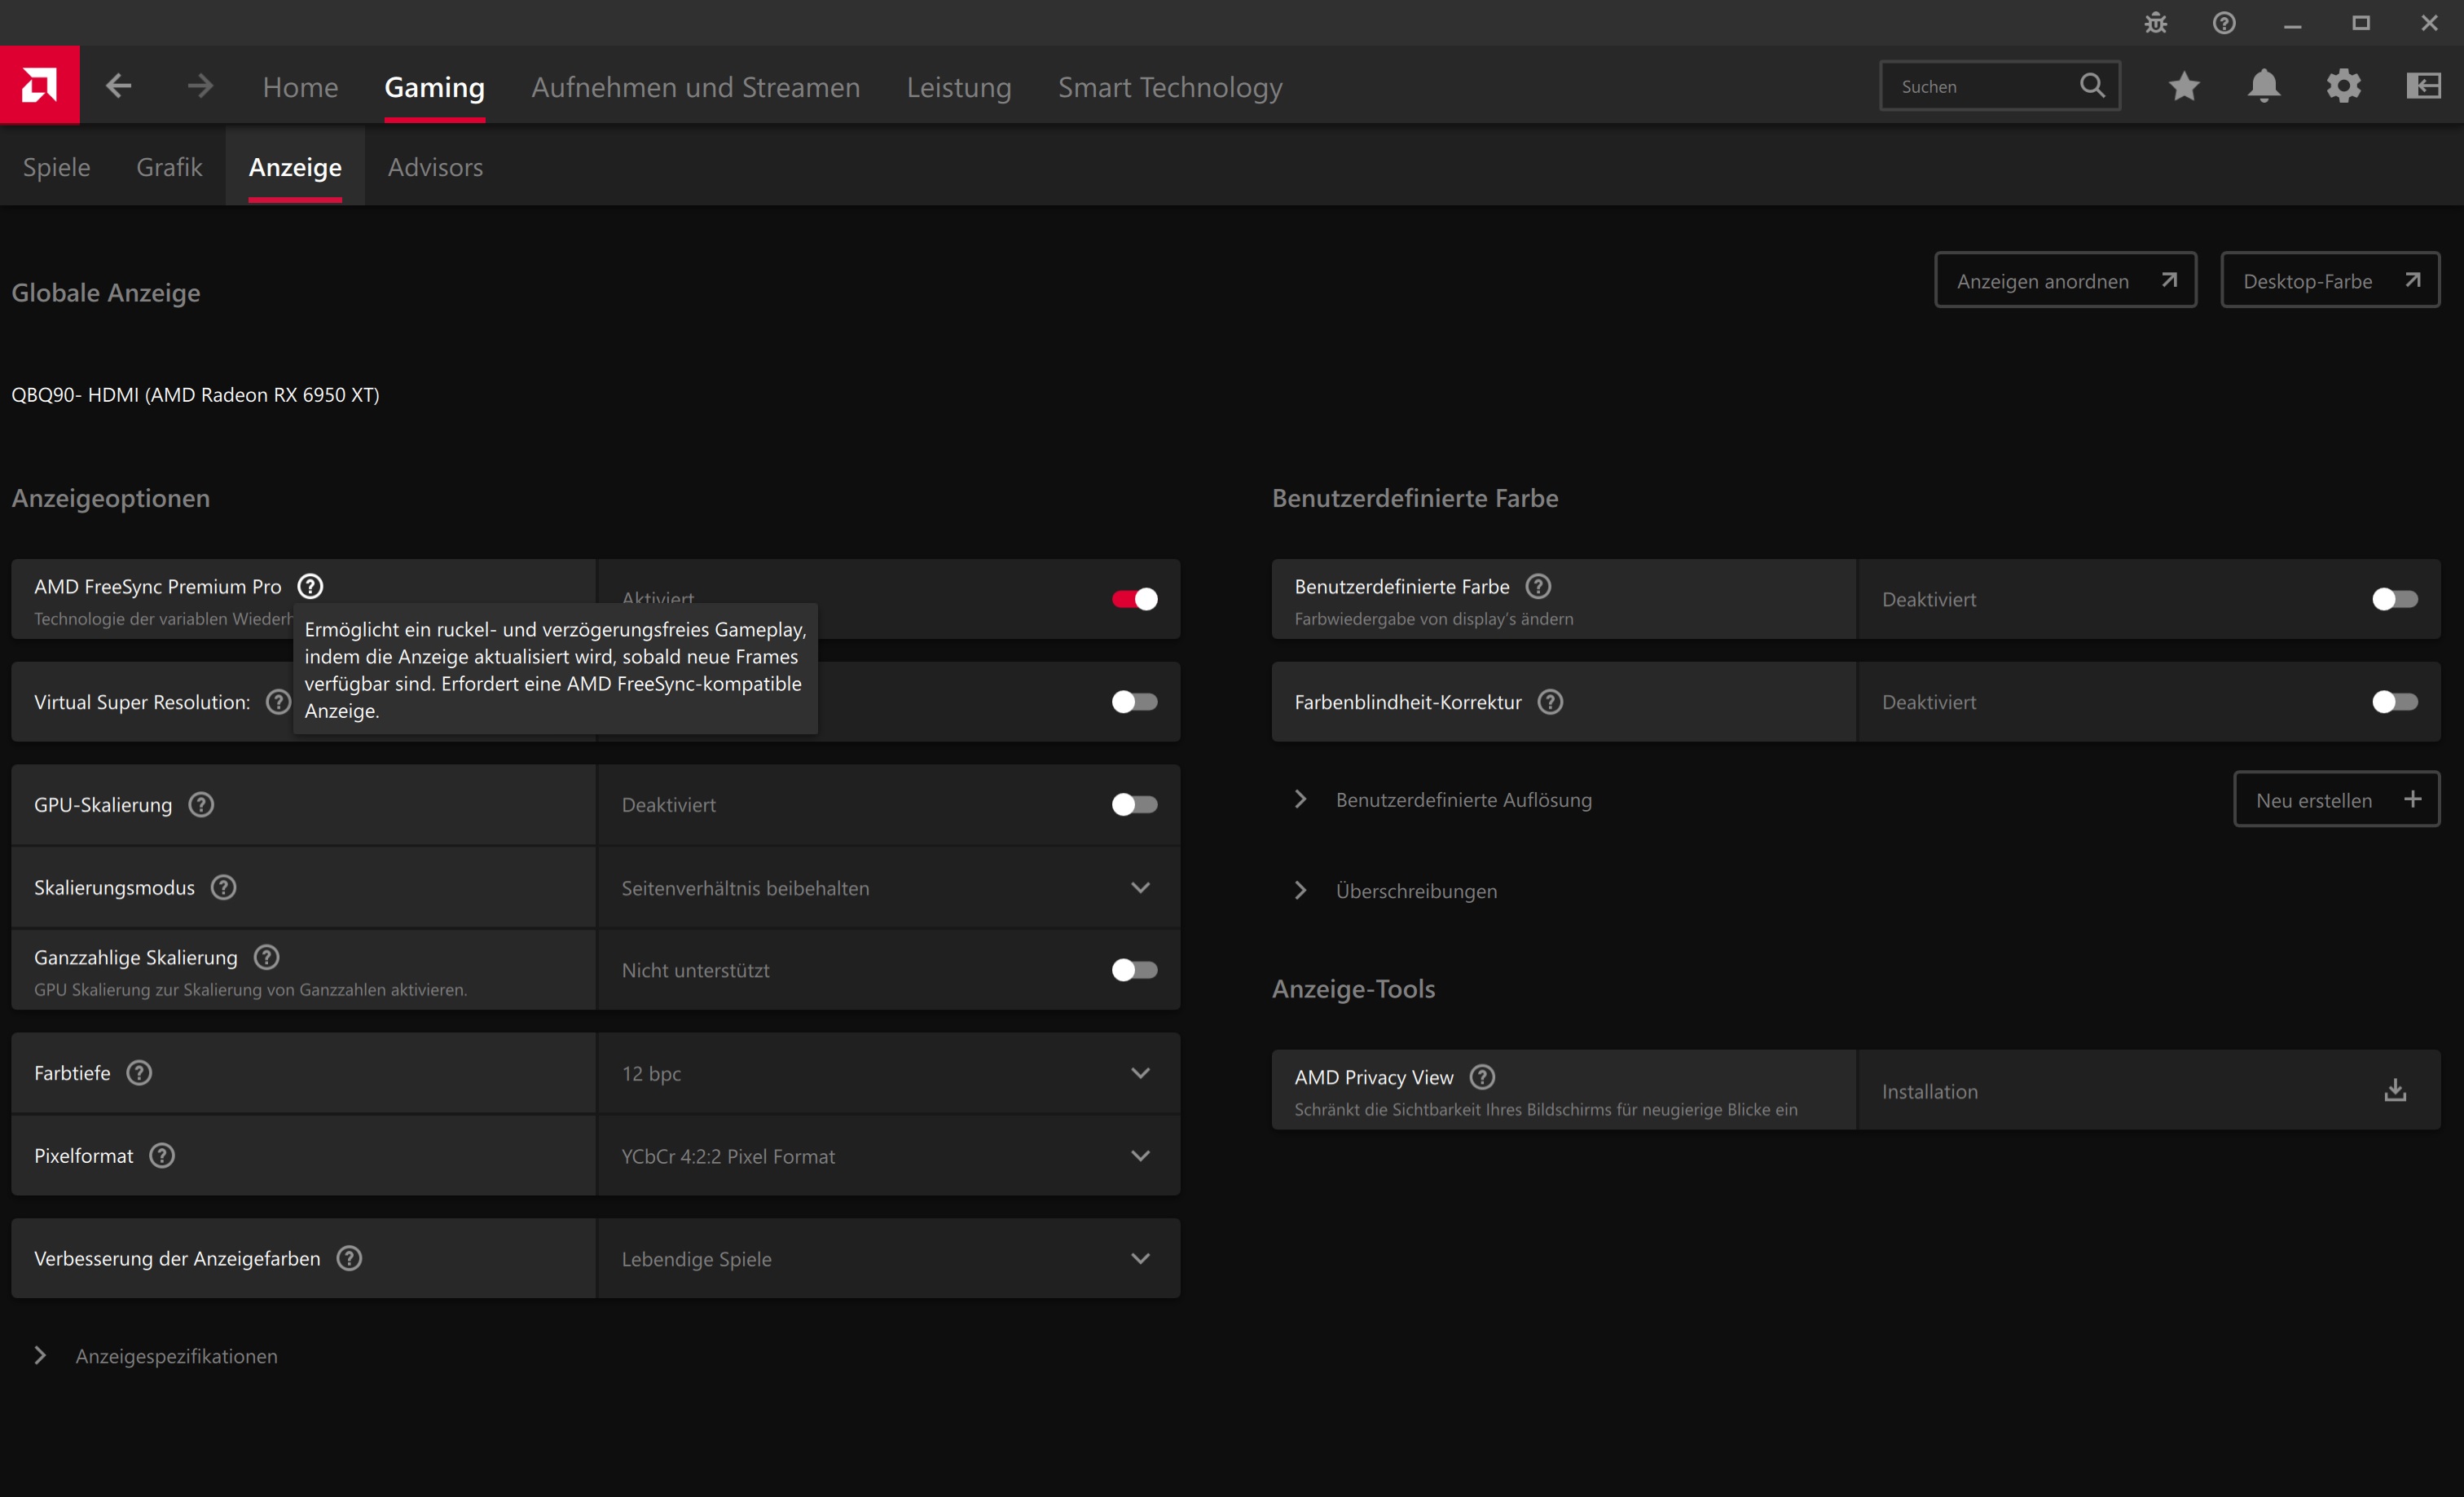This screenshot has height=1497, width=2464.
Task: Toggle the sidebar panel icon
Action: point(2423,86)
